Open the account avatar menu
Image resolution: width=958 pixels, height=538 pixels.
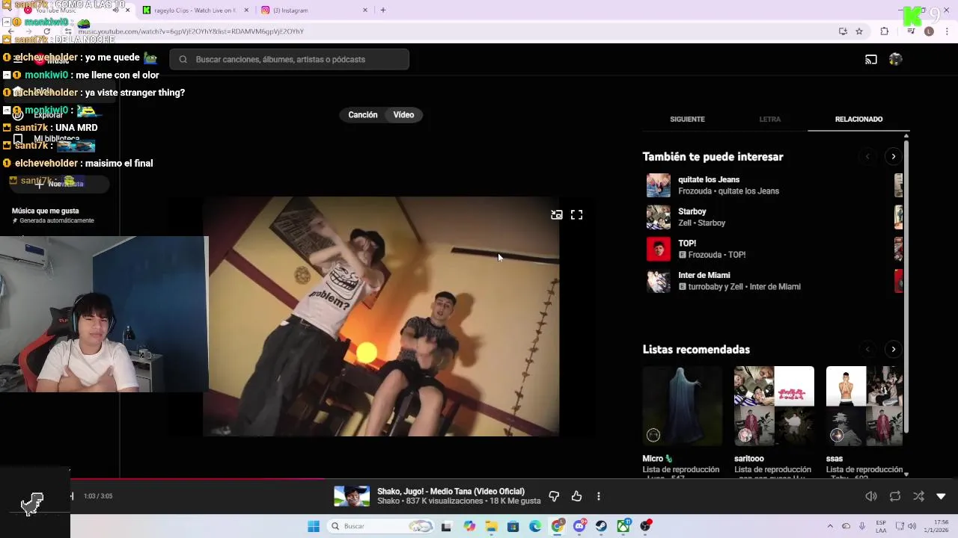click(x=896, y=59)
